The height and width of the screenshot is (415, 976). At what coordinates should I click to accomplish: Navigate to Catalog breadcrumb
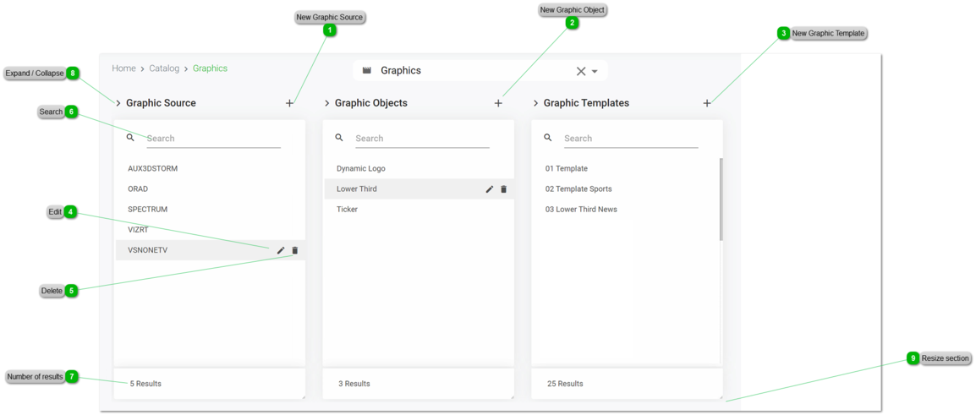pyautogui.click(x=164, y=68)
